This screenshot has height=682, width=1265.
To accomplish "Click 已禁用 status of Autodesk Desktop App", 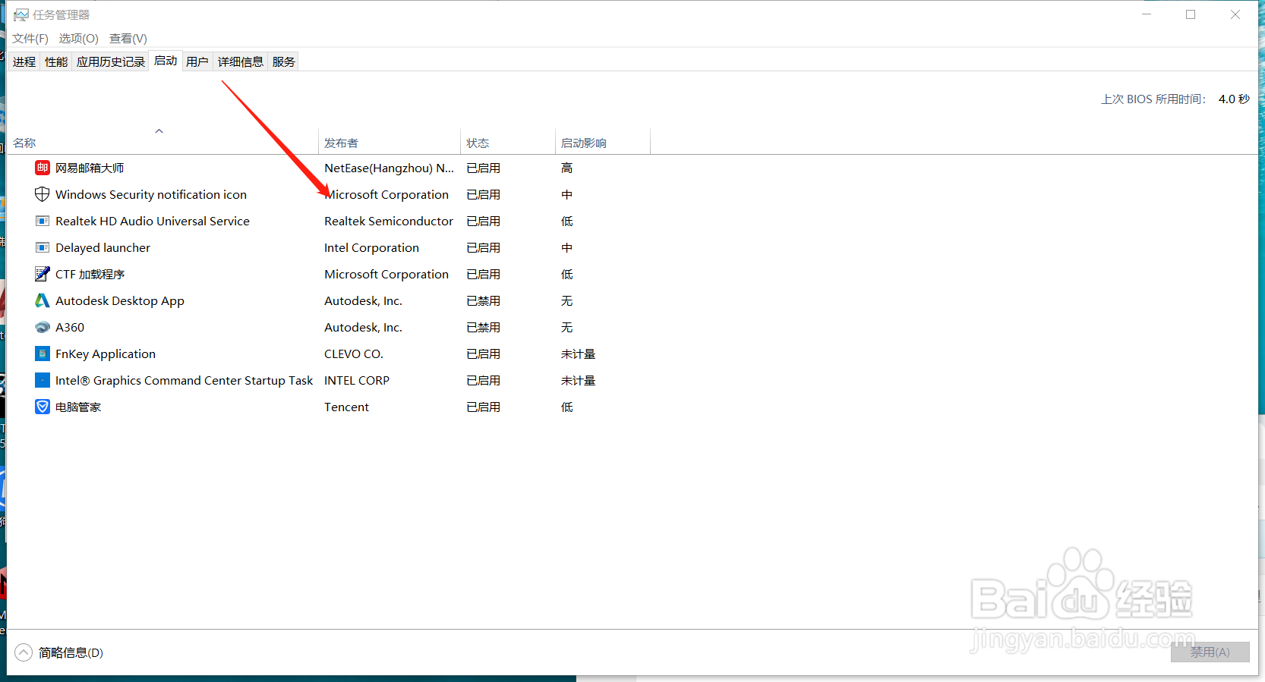I will 483,300.
